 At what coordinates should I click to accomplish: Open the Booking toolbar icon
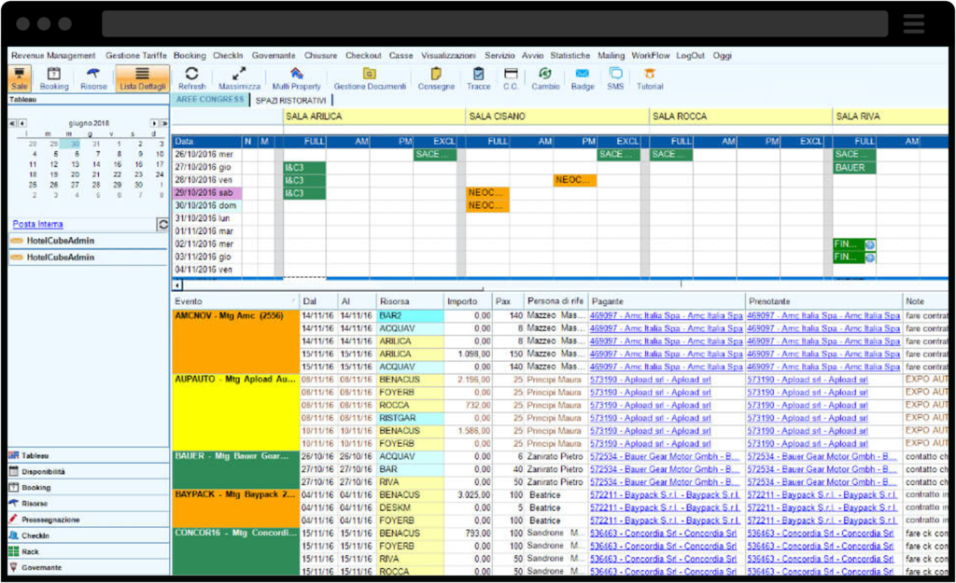point(54,78)
